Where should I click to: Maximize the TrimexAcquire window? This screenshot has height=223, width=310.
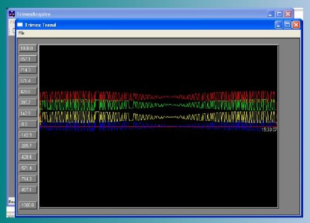279,14
